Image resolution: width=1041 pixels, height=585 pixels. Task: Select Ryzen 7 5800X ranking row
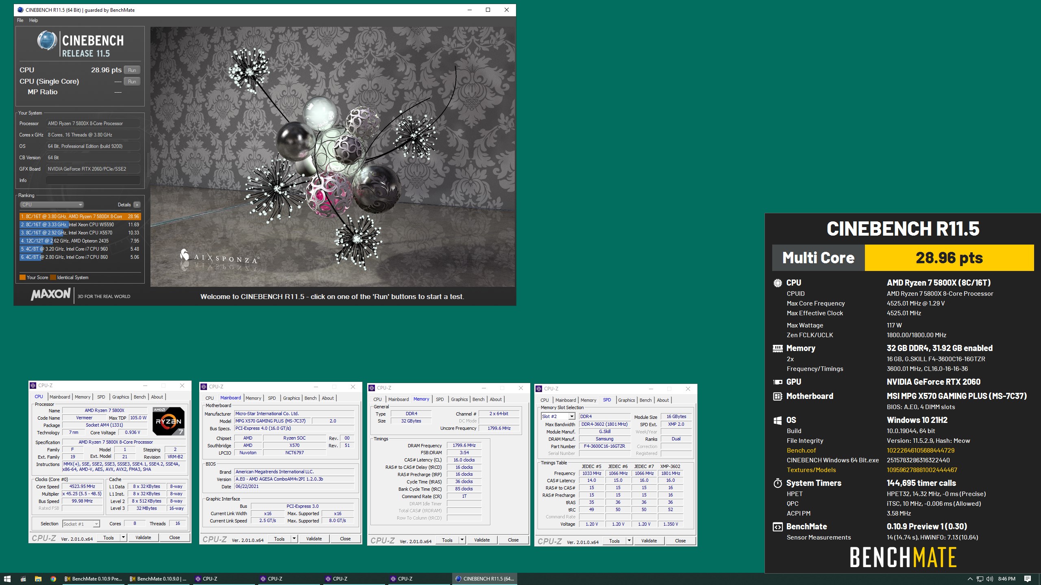(x=80, y=217)
